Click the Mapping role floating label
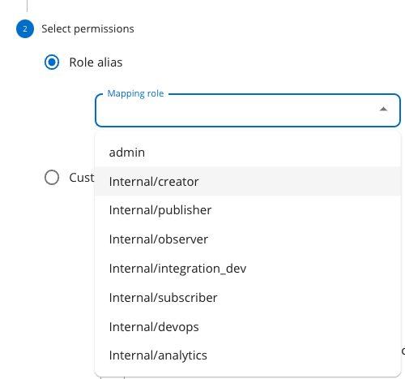Viewport: 405px width, 379px height. [x=135, y=93]
